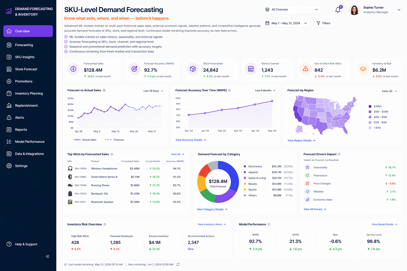407x271 pixels.
Task: Show info for Top SKUs table
Action: pyautogui.click(x=112, y=154)
